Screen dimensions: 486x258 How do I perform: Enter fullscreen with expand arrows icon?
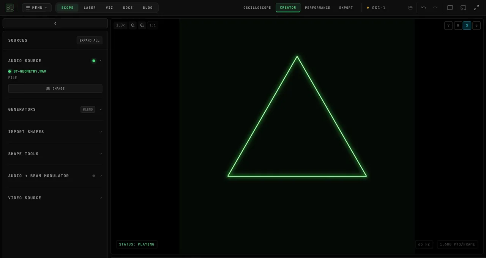477,8
